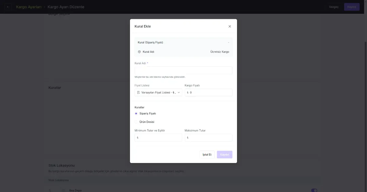This screenshot has height=192, width=367.
Task: Click the back arrow in the header
Action: (8, 7)
